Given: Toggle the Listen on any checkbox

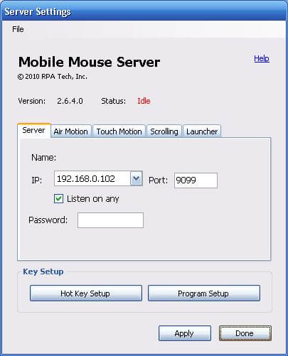Looking at the screenshot, I should 58,198.
